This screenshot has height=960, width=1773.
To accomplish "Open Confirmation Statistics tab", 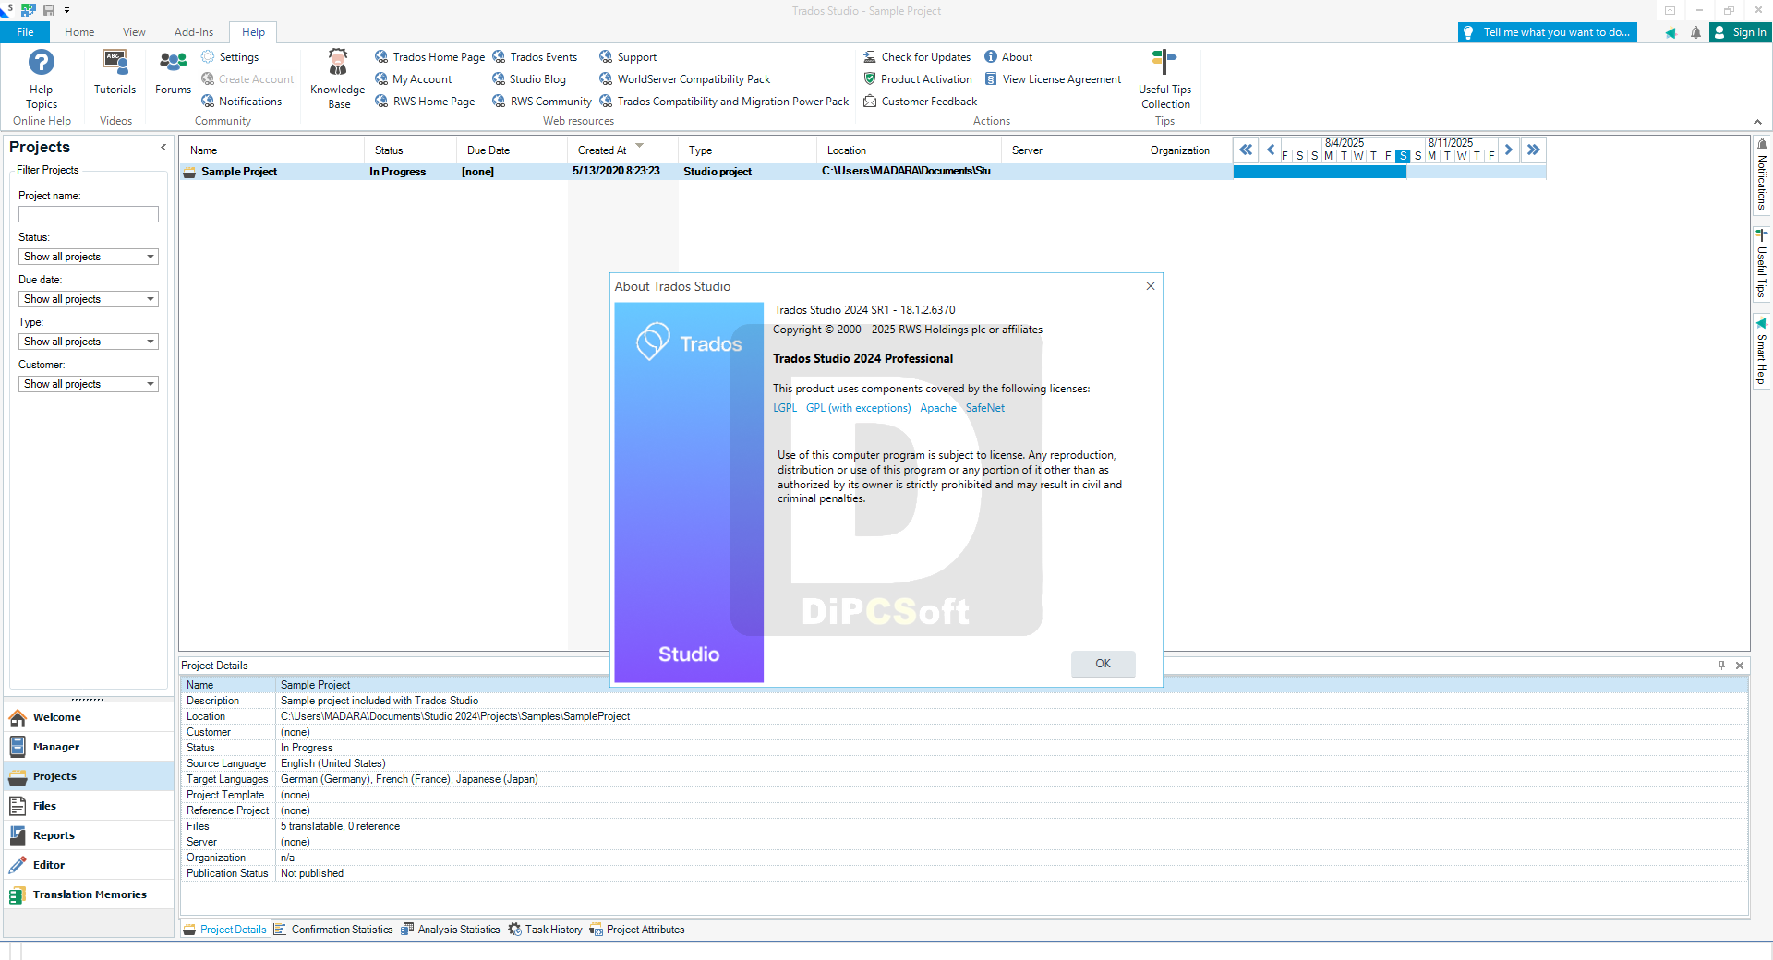I will [x=333, y=930].
